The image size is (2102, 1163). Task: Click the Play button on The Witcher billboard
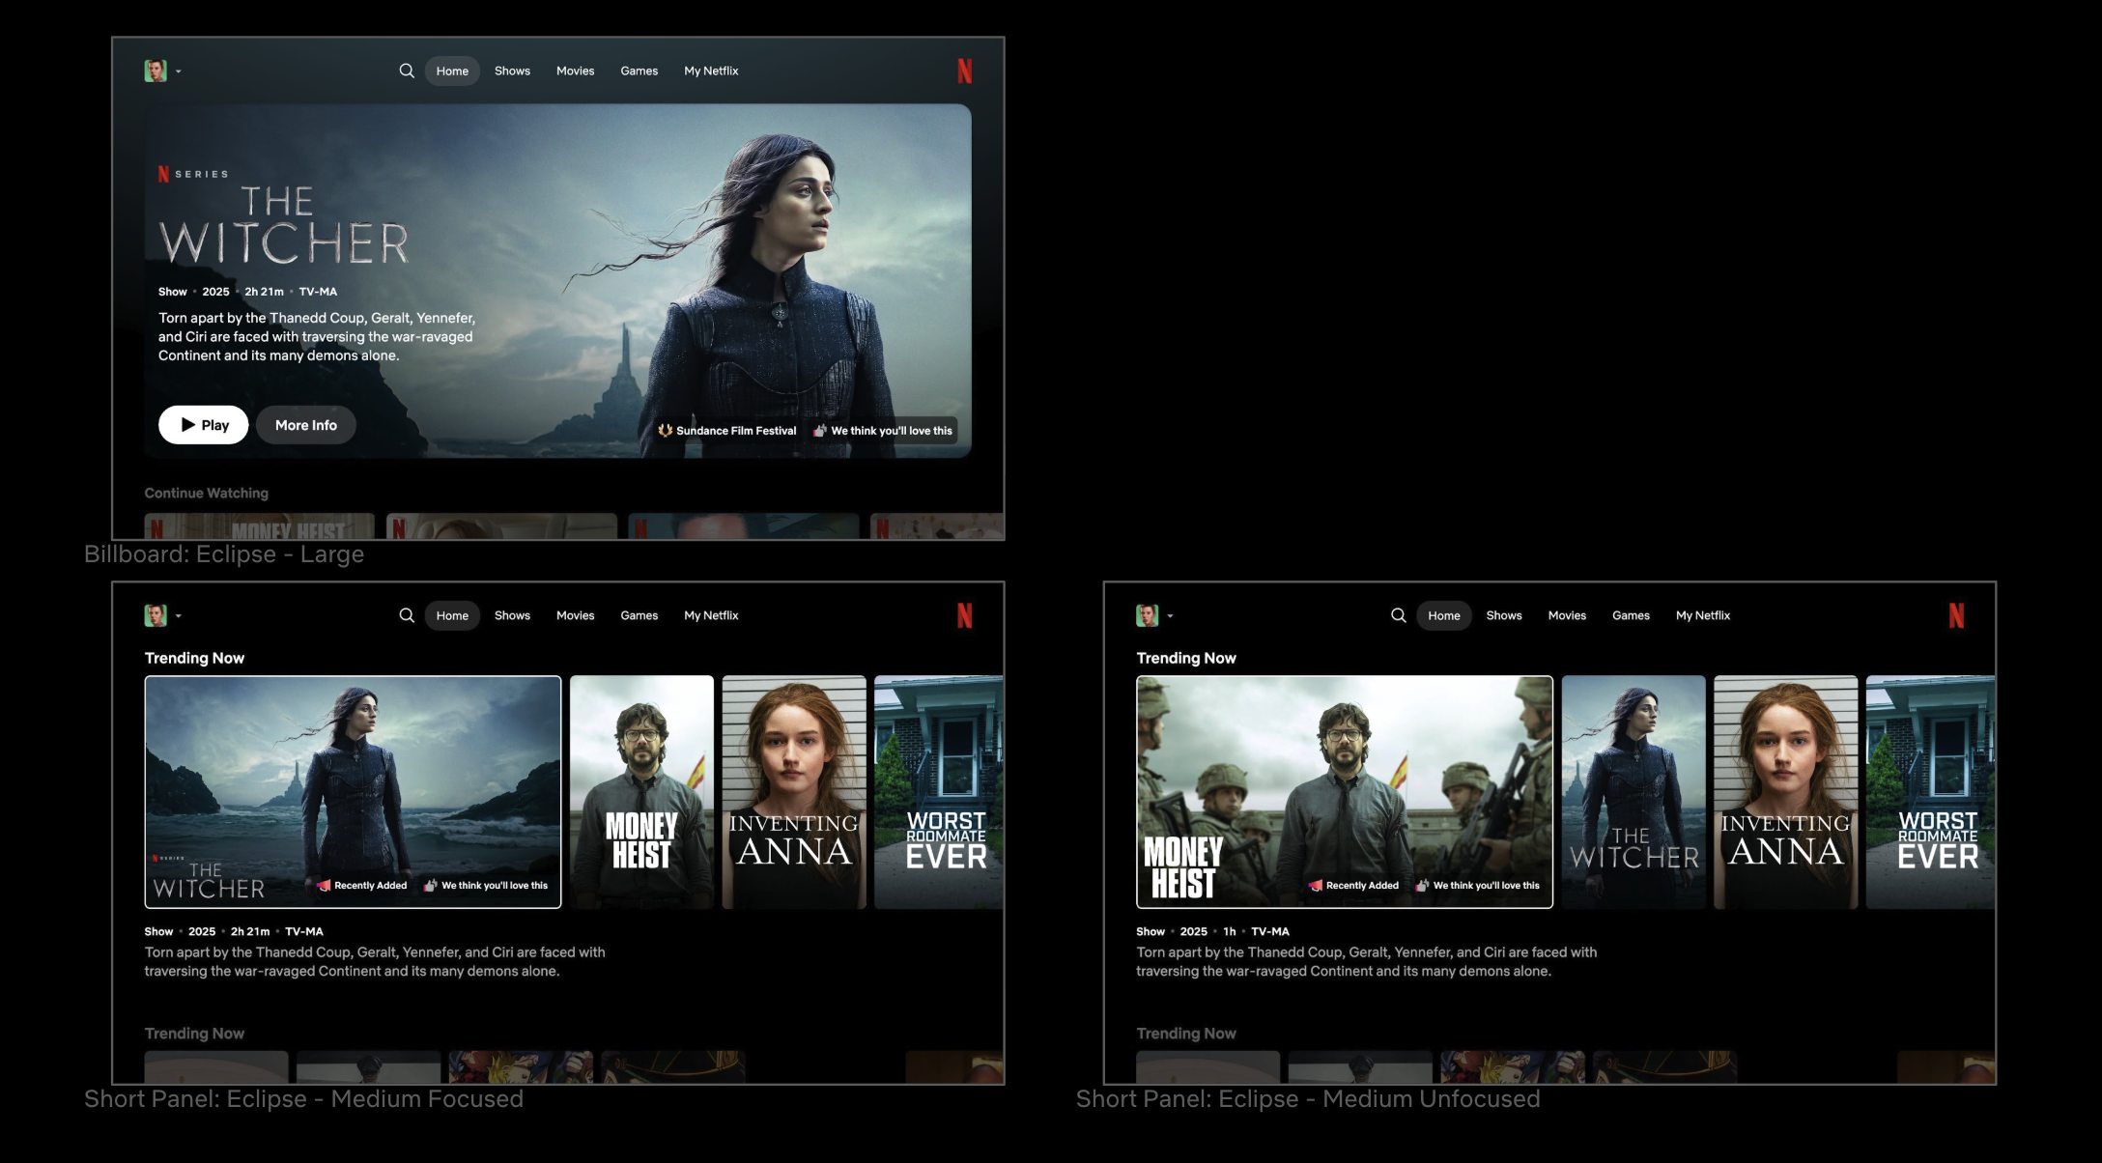[x=204, y=425]
